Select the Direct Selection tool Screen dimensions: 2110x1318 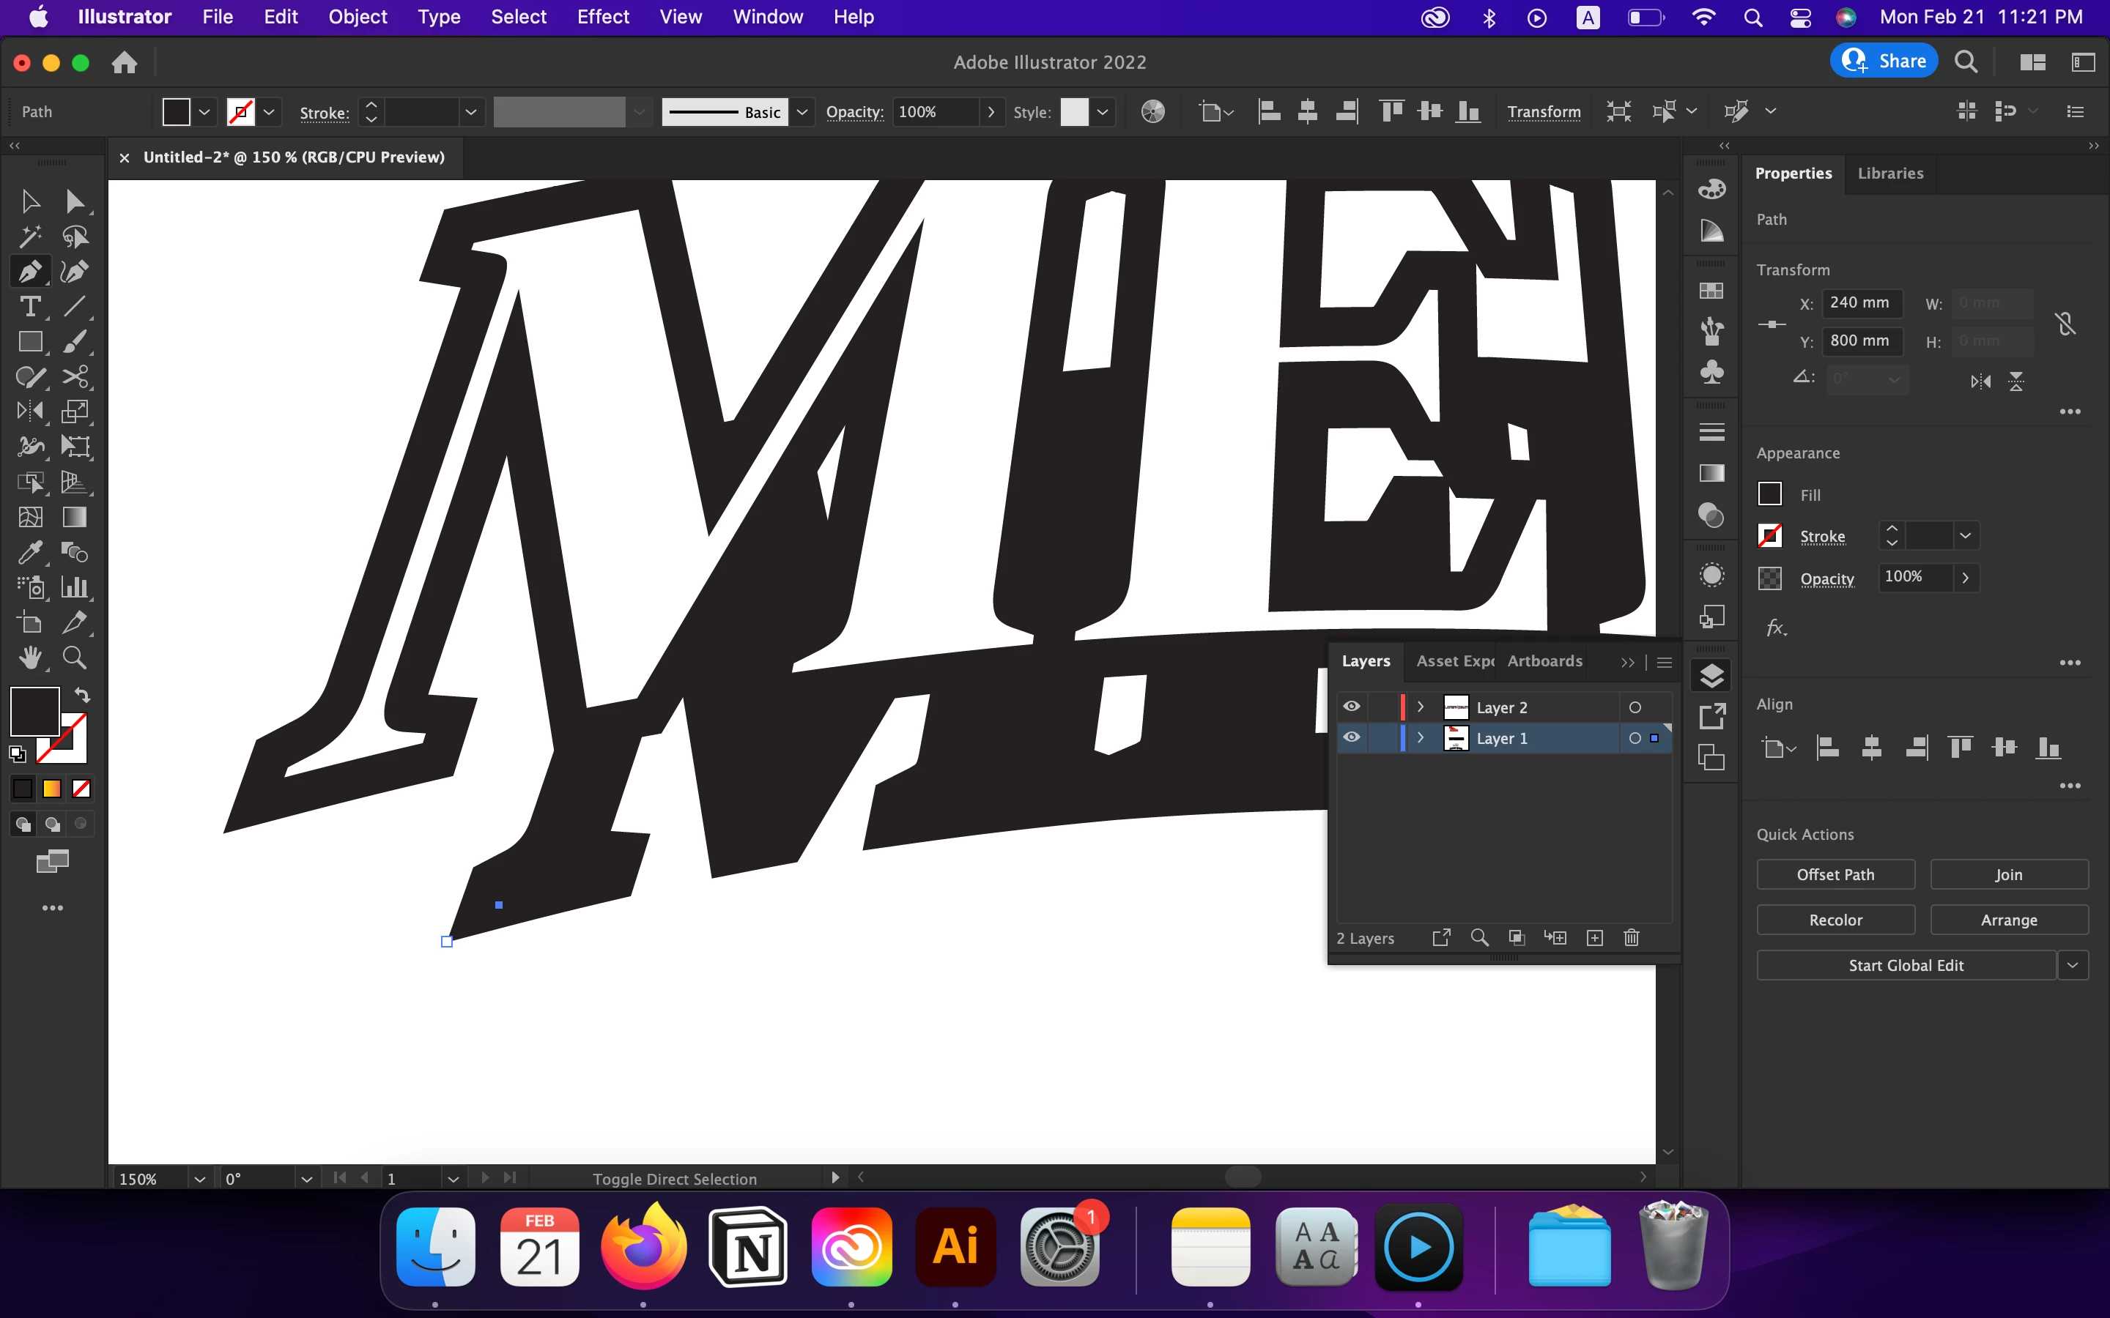point(75,201)
